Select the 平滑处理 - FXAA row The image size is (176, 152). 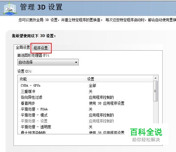tap(85, 109)
